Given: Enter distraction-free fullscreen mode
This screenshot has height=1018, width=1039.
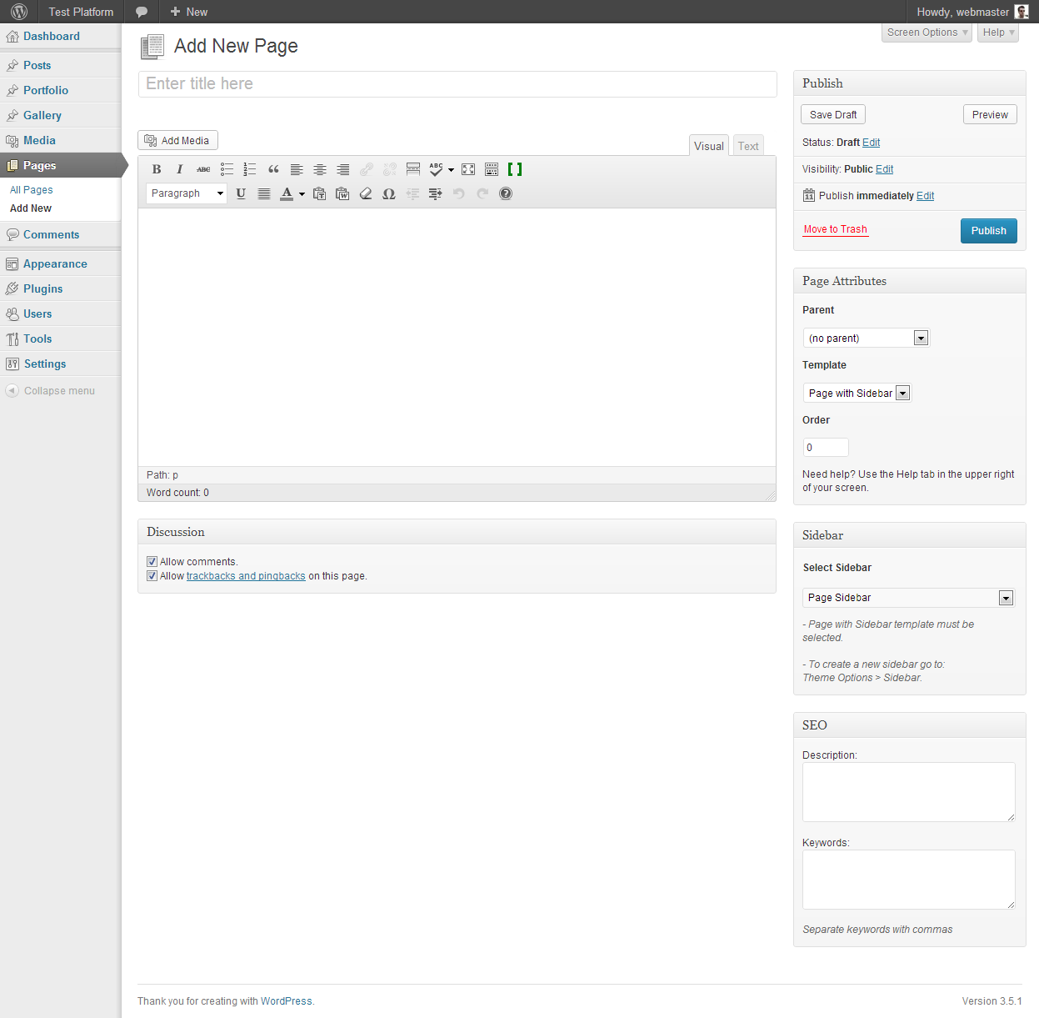Looking at the screenshot, I should pyautogui.click(x=468, y=169).
